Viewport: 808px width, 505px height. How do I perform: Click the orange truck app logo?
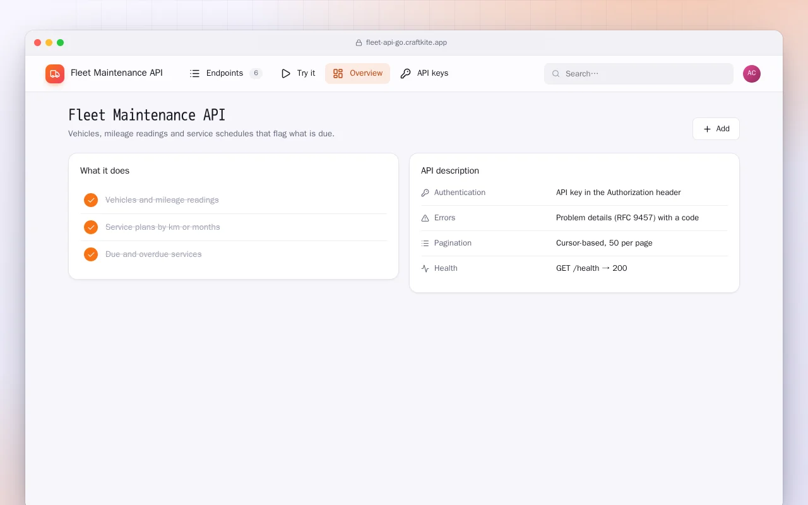click(x=55, y=74)
